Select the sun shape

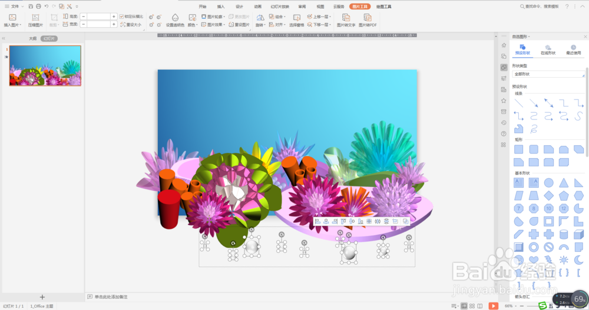pyautogui.click(x=564, y=260)
